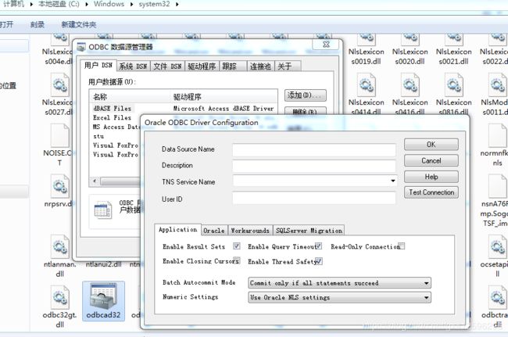The image size is (508, 337).
Task: Select the dBASE Files data source row
Action: [184, 108]
